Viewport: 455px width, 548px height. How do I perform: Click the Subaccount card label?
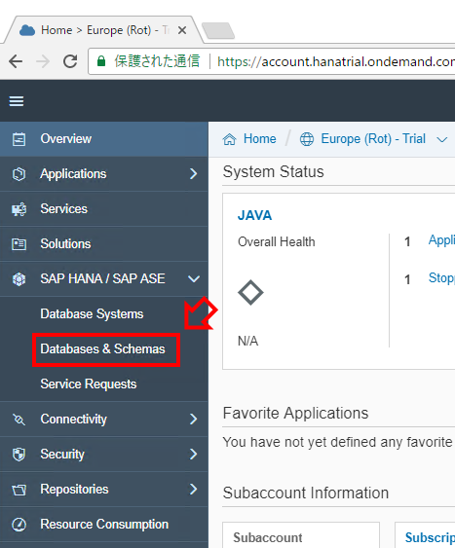(x=268, y=537)
